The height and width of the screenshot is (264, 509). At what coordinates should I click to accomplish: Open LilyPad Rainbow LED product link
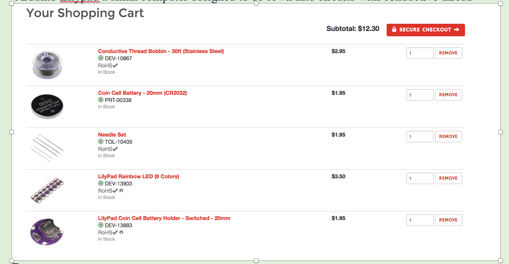(x=138, y=177)
